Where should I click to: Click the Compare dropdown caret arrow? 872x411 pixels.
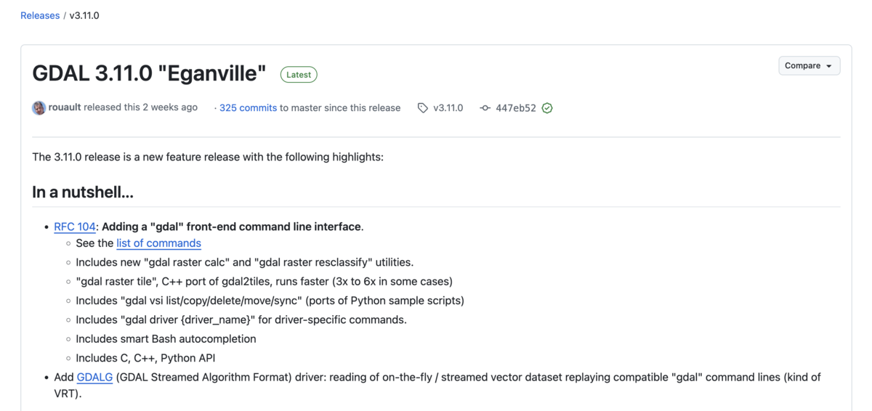pyautogui.click(x=829, y=66)
